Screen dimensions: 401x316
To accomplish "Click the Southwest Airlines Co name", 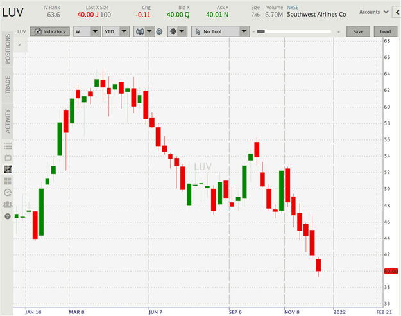I will [x=316, y=15].
